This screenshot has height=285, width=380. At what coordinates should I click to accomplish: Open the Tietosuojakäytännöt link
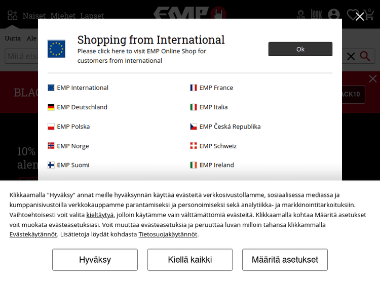coord(168,234)
